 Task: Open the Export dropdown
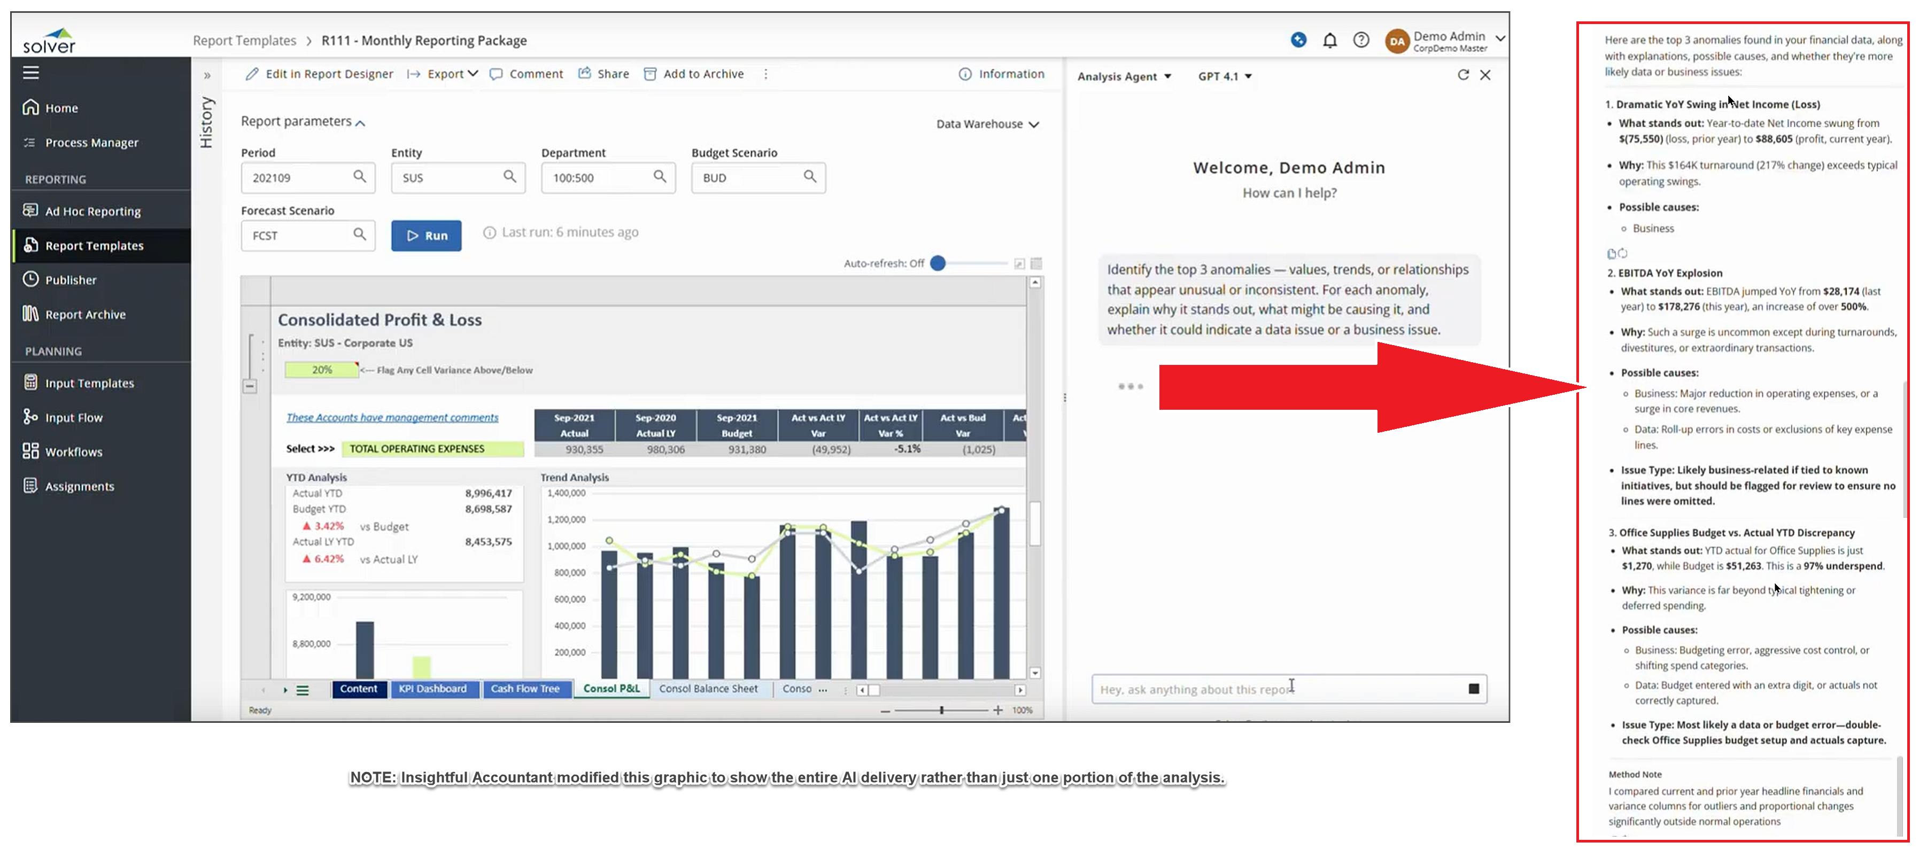[x=452, y=74]
